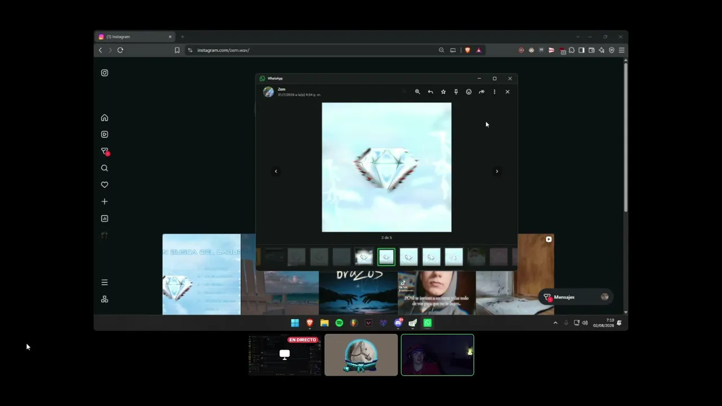Star the image in WhatsApp viewer
The height and width of the screenshot is (406, 722).
point(443,92)
